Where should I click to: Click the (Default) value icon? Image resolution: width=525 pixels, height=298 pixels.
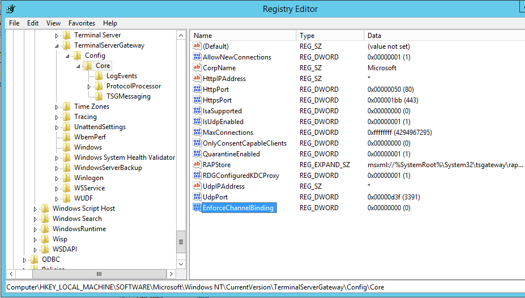click(197, 46)
